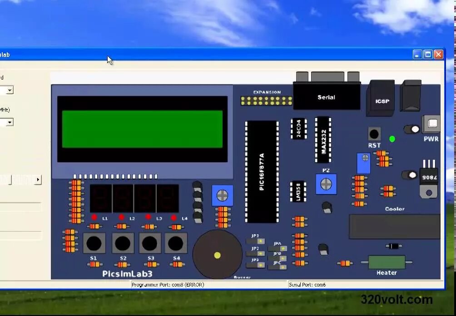Push the S3 button on the board
Screen dimensions: 456x316
[x=149, y=243]
